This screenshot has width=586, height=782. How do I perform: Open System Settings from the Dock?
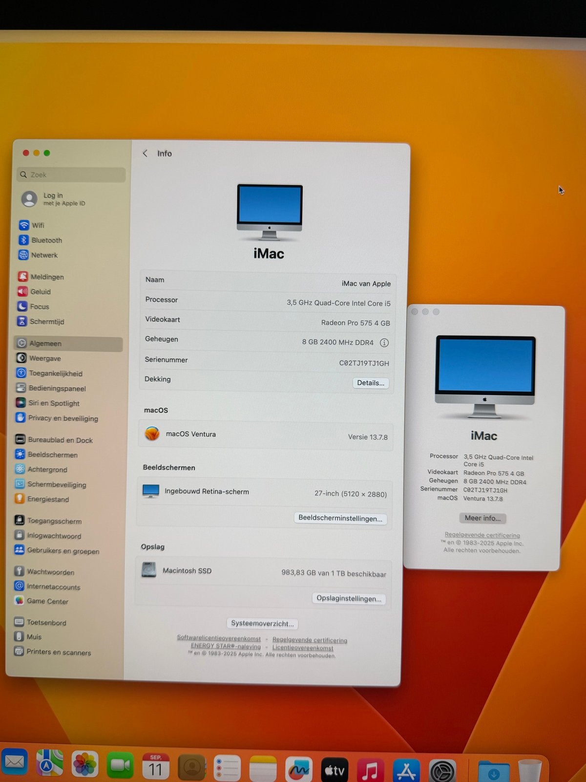click(442, 772)
